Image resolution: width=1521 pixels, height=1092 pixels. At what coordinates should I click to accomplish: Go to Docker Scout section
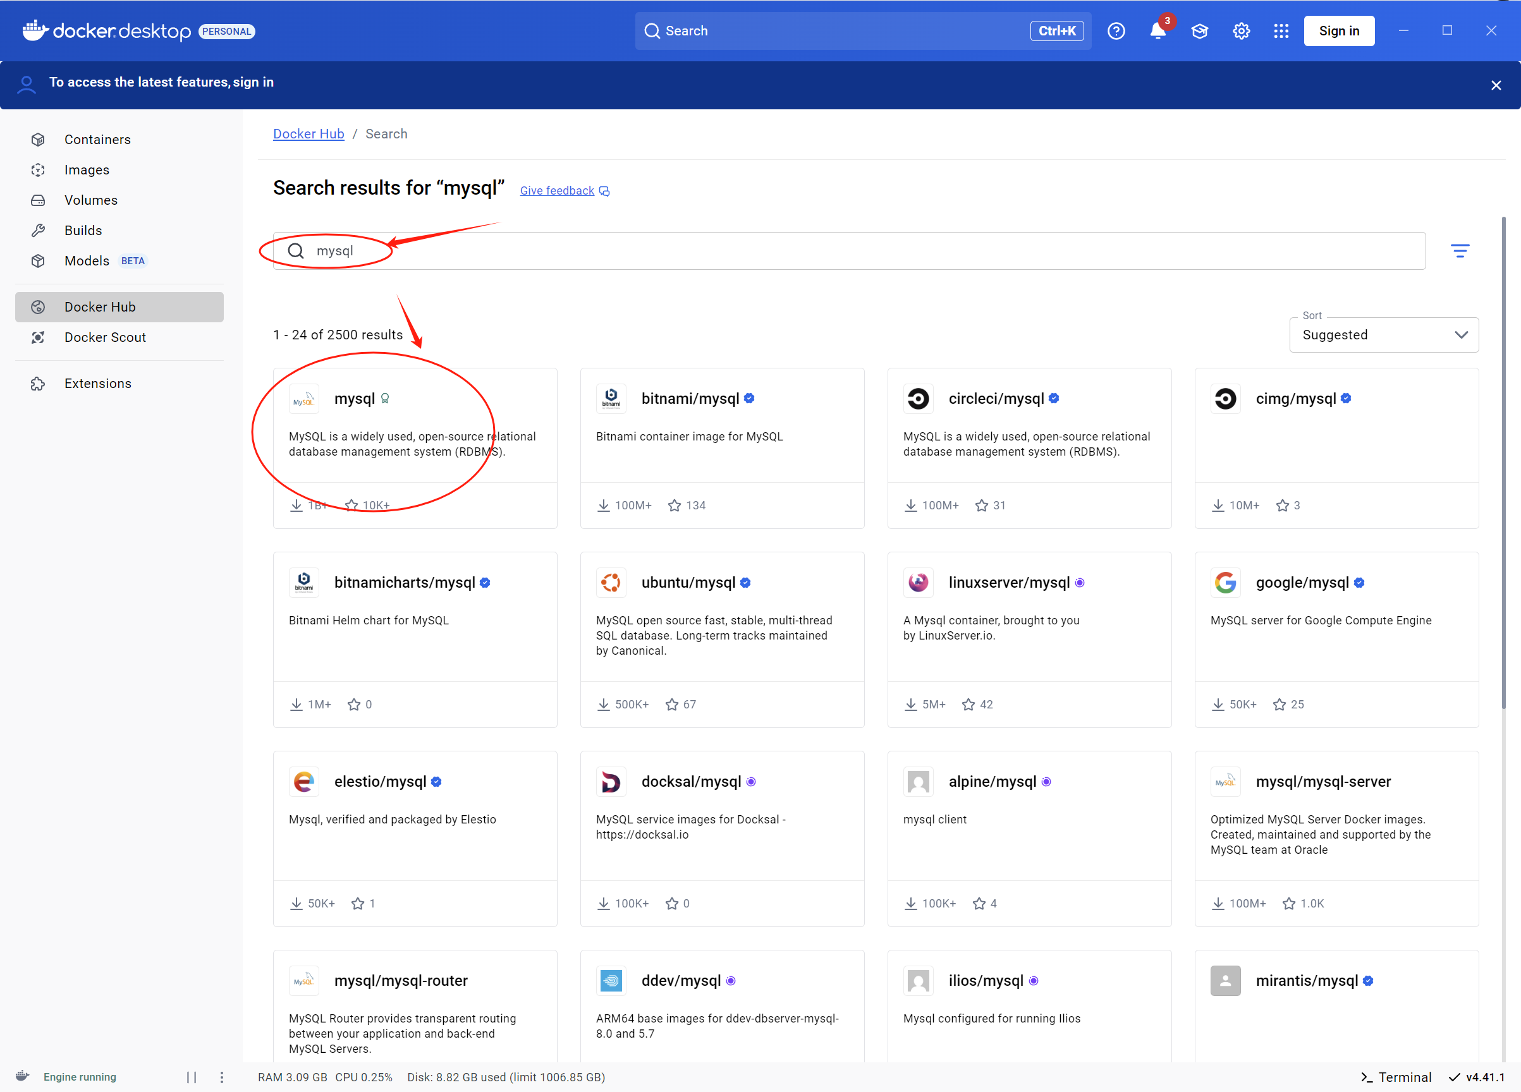tap(104, 337)
